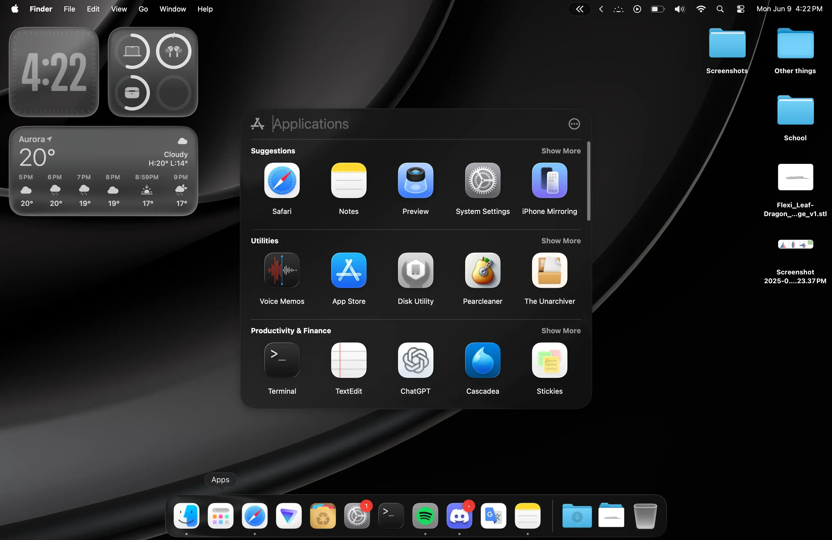Open the Edit menu
832x540 pixels.
pos(93,9)
